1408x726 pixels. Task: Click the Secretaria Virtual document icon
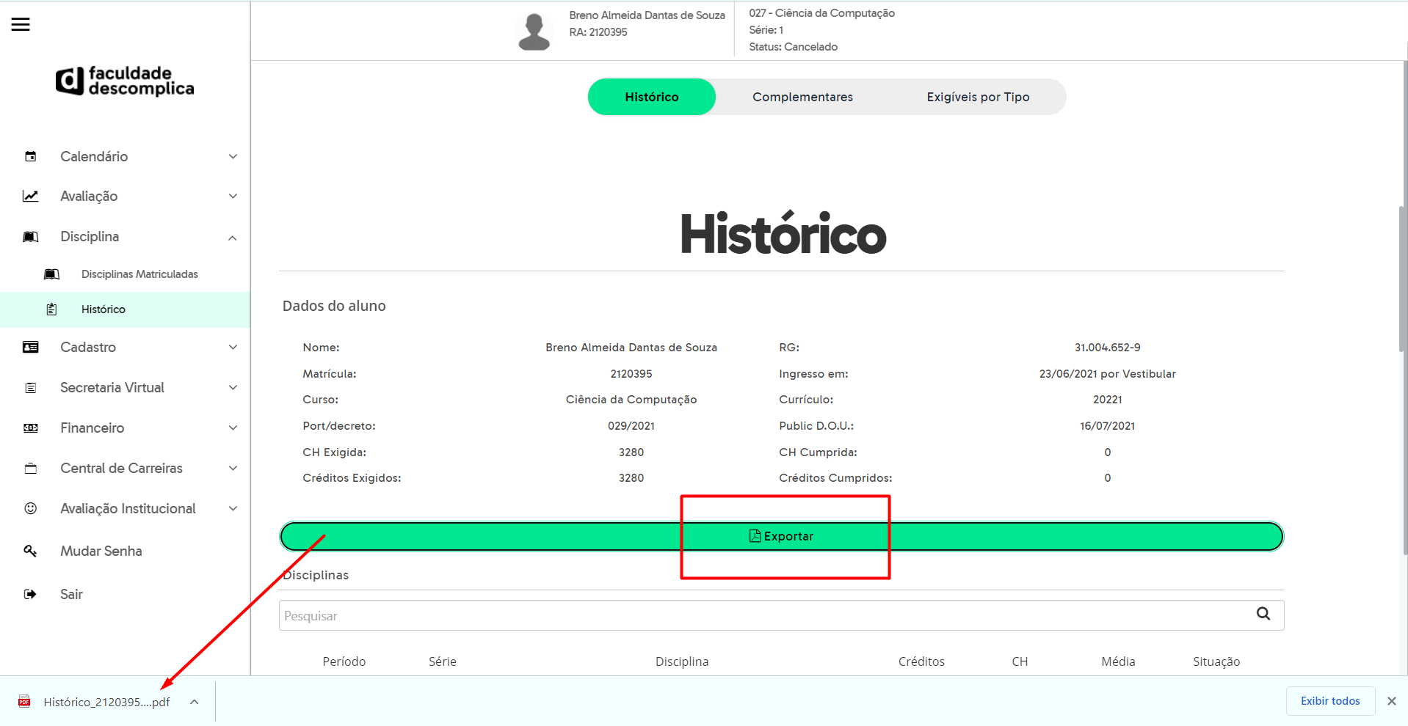[x=31, y=387]
